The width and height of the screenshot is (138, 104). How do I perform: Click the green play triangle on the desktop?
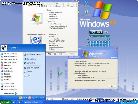(60, 74)
